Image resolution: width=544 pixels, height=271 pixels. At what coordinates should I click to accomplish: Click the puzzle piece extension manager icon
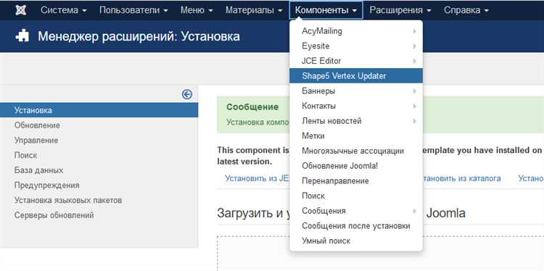pyautogui.click(x=22, y=36)
